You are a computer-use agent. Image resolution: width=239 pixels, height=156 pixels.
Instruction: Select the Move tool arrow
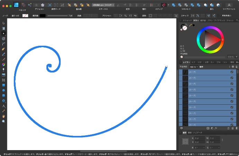(3, 23)
